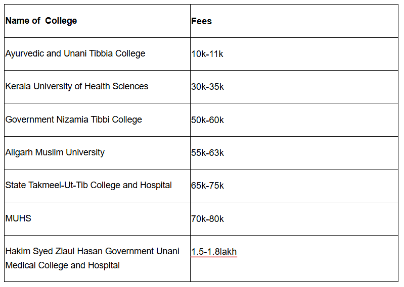
Task: Select the 70k-80k fee value
Action: point(207,219)
